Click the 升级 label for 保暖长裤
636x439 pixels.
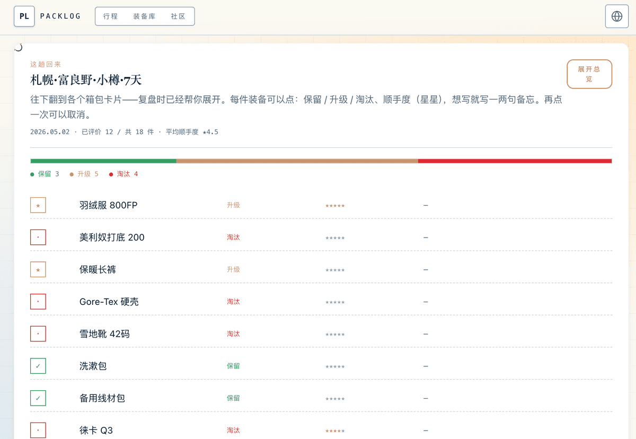click(x=233, y=269)
